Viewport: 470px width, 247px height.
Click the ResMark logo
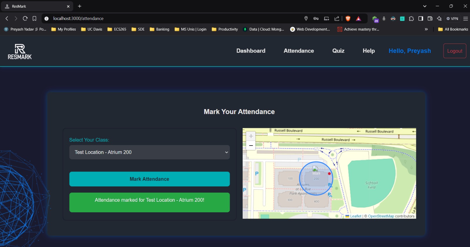pos(20,51)
